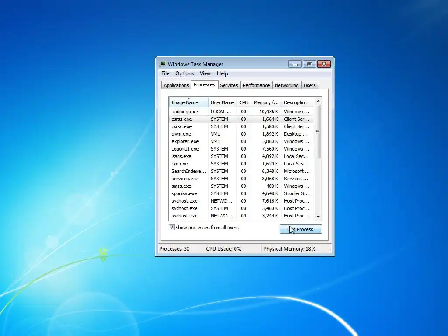
Task: Click the process list scrollbar thumb
Action: click(318, 131)
